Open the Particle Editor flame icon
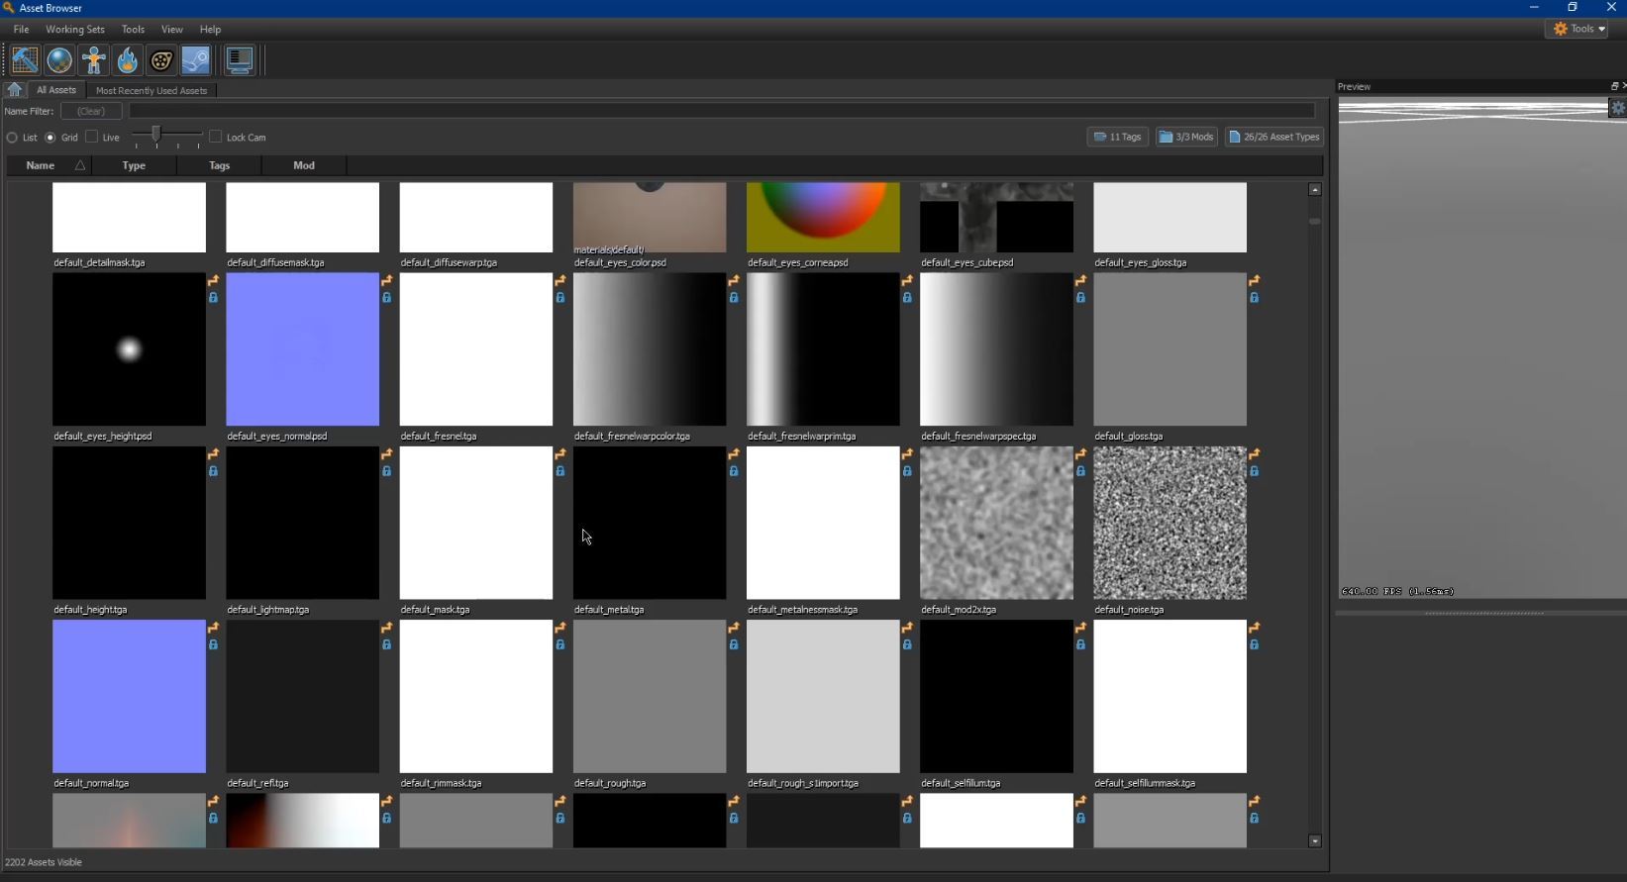 point(127,60)
